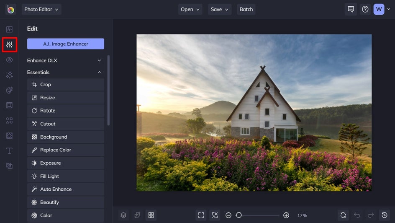
Task: Open the Image Manager sidebar icon
Action: coord(9,29)
